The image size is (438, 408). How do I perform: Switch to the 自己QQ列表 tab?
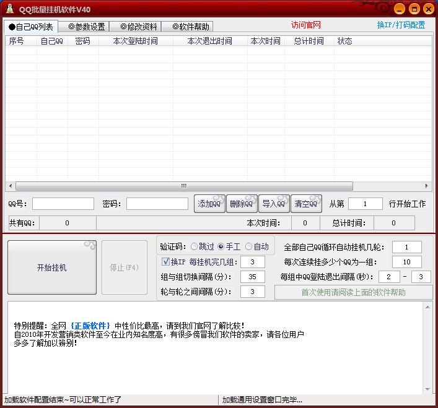pyautogui.click(x=31, y=27)
